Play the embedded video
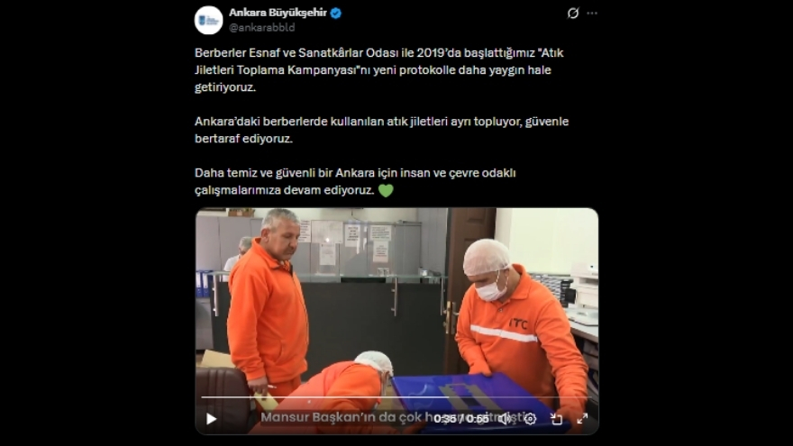793x446 pixels. click(212, 419)
